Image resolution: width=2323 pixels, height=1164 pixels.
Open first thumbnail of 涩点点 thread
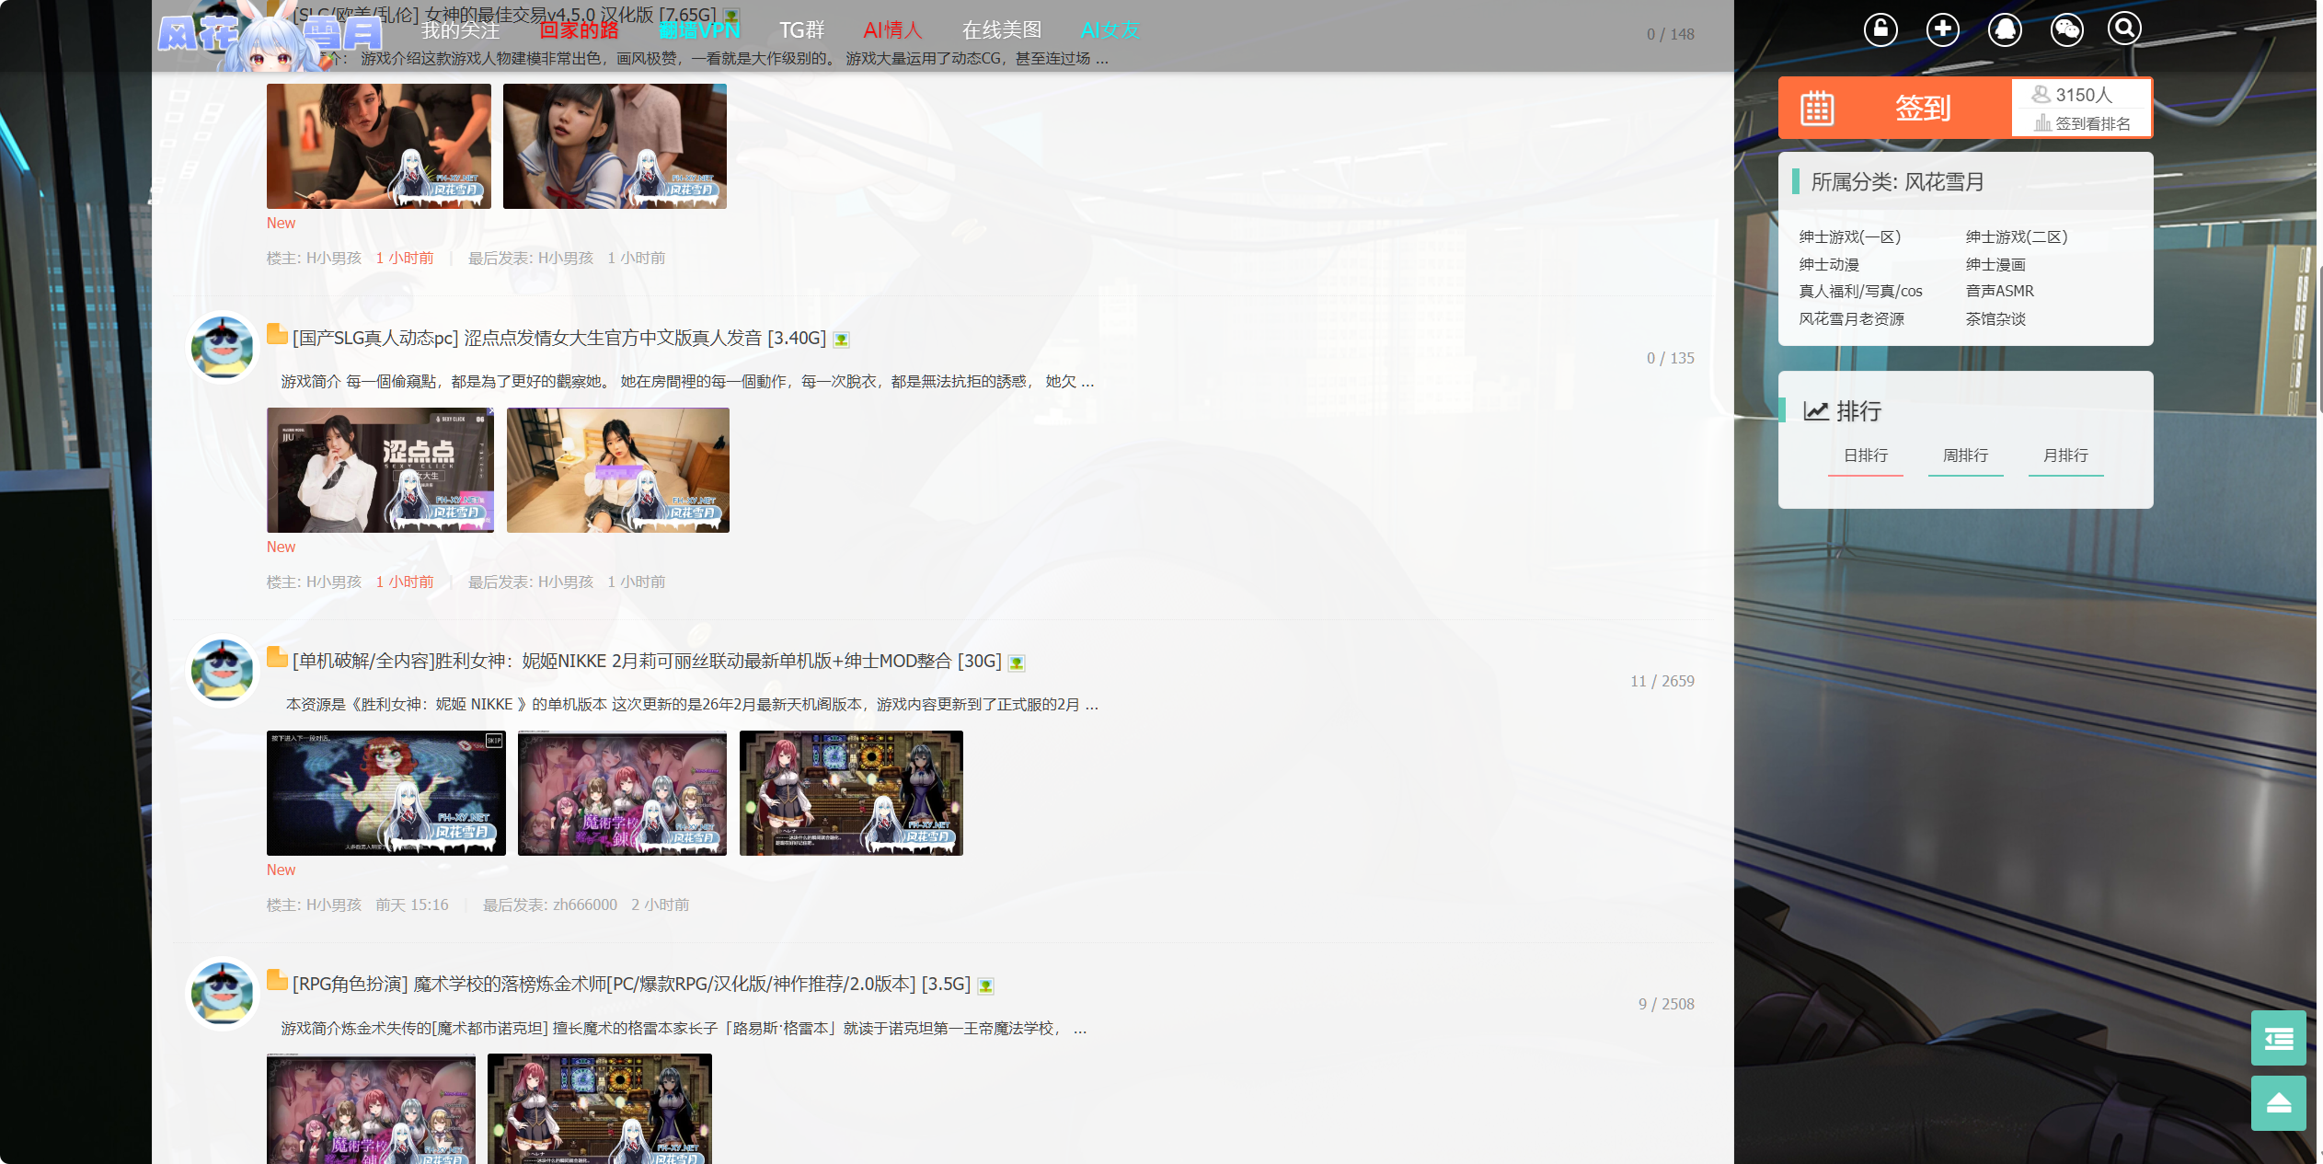[380, 470]
